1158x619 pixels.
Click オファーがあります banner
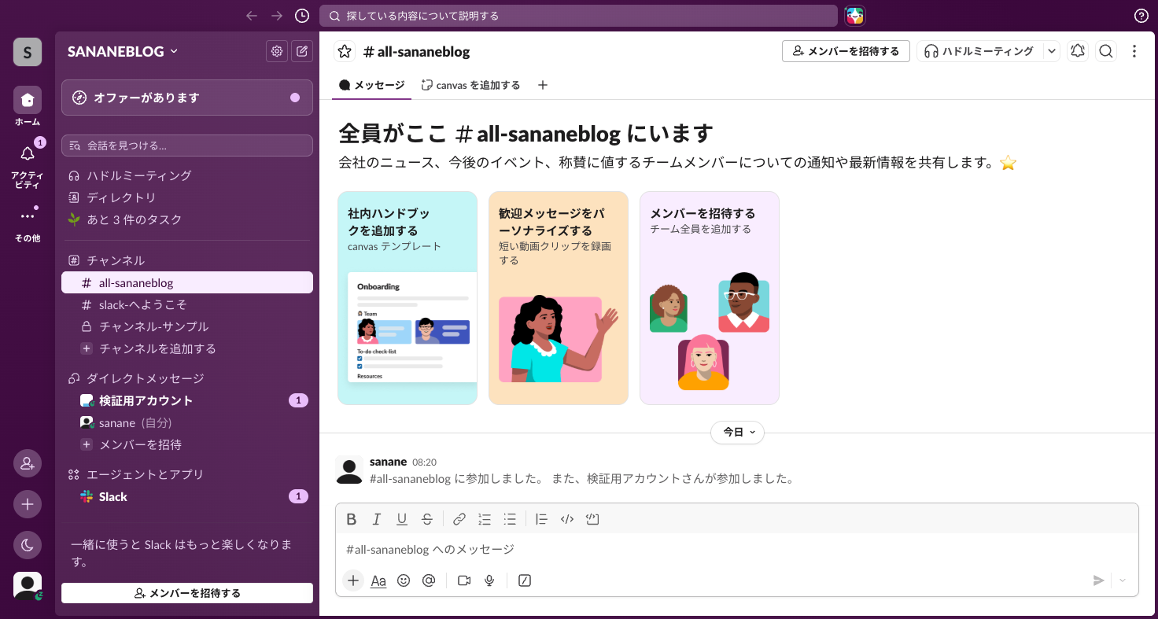click(187, 98)
